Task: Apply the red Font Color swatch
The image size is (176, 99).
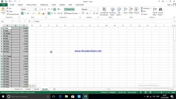Action: [43, 13]
